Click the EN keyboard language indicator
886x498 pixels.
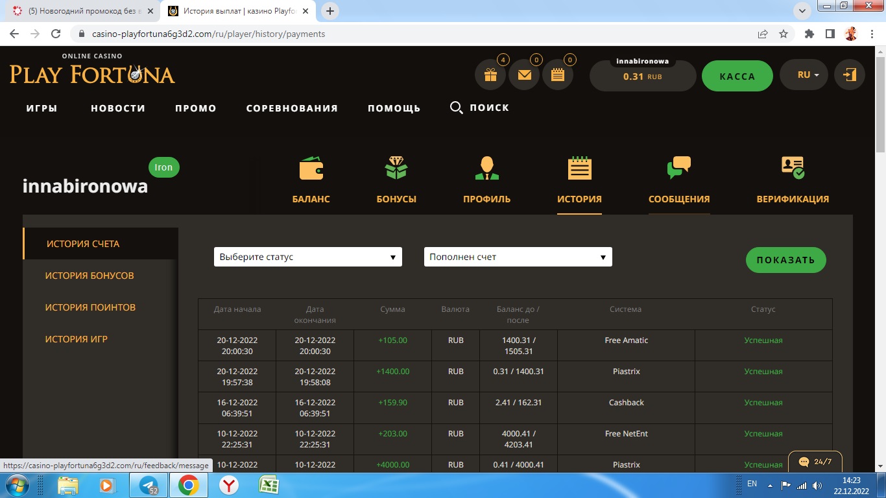point(752,484)
